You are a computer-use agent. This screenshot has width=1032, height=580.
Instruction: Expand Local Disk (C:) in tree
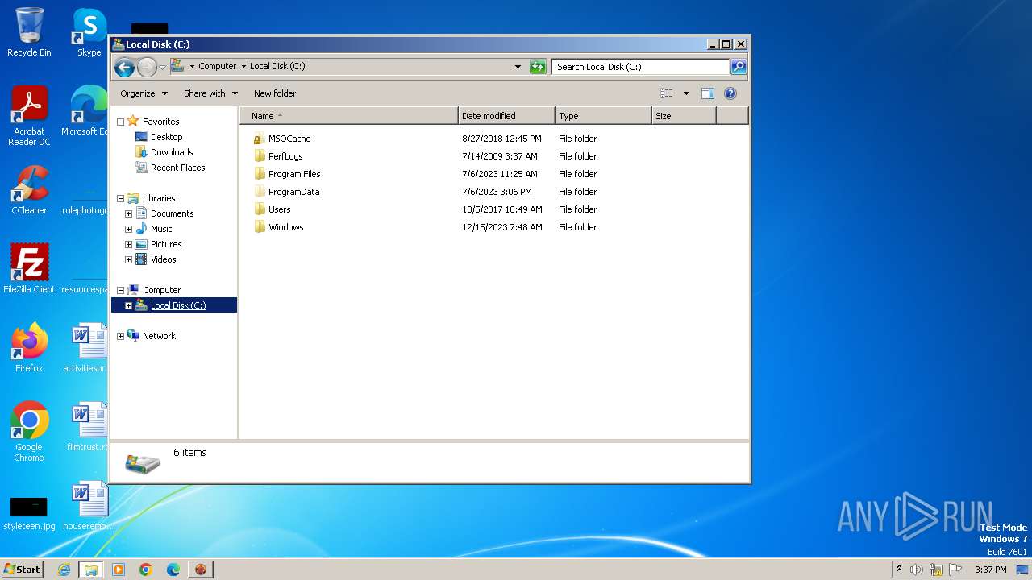128,306
